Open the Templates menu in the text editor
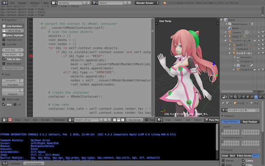This screenshot has width=265, height=166. tap(59, 120)
